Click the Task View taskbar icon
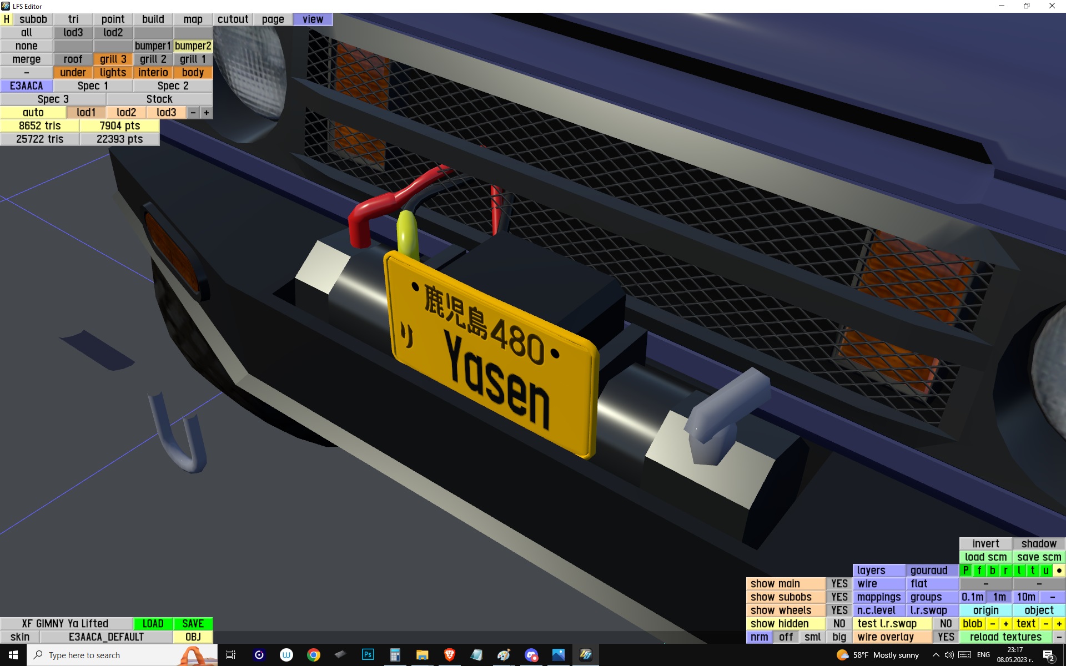1066x666 pixels. [x=231, y=655]
